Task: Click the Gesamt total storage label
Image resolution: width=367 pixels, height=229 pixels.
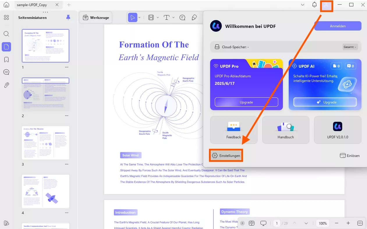Action: pyautogui.click(x=350, y=47)
